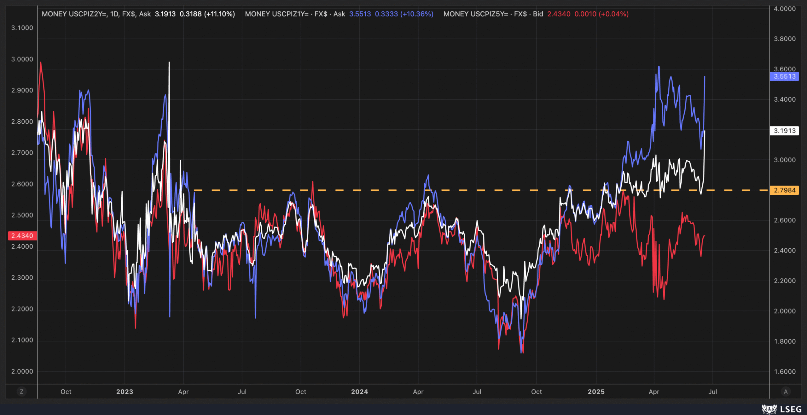Click the 2.0000 label on right axis
The image size is (807, 415).
[785, 311]
